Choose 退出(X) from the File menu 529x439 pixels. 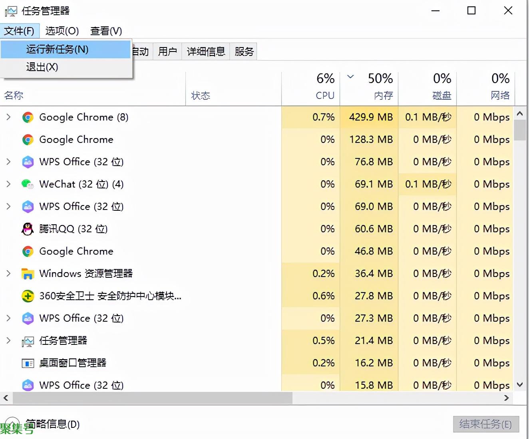[66, 67]
